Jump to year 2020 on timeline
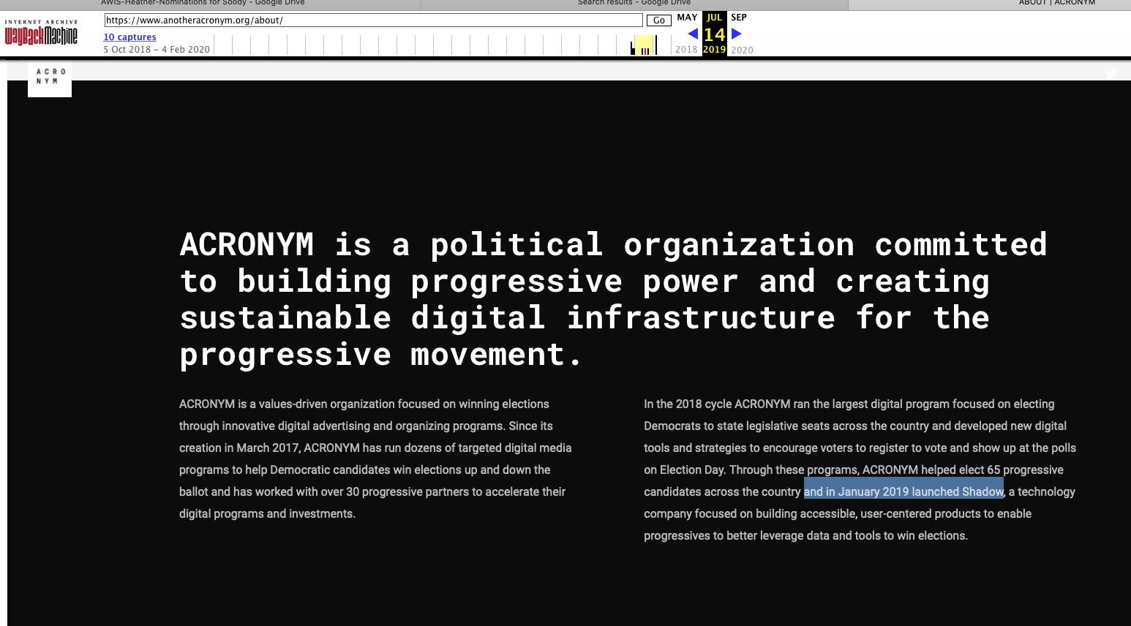The height and width of the screenshot is (626, 1131). coord(742,50)
